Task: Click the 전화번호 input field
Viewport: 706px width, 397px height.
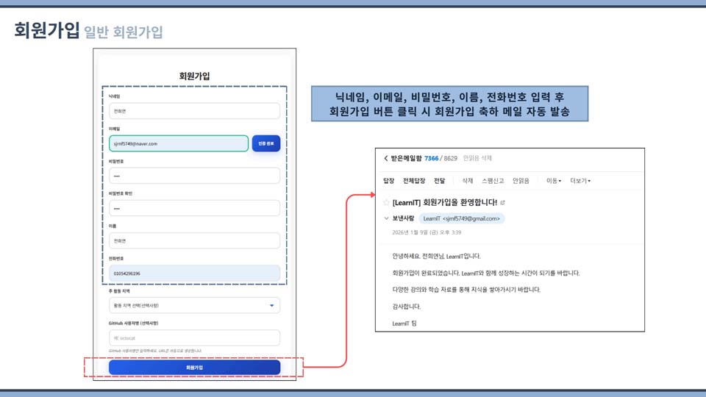Action: [194, 273]
